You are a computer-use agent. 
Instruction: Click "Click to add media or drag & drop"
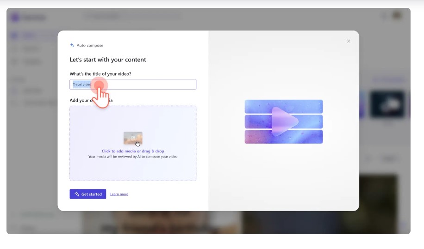click(x=133, y=151)
